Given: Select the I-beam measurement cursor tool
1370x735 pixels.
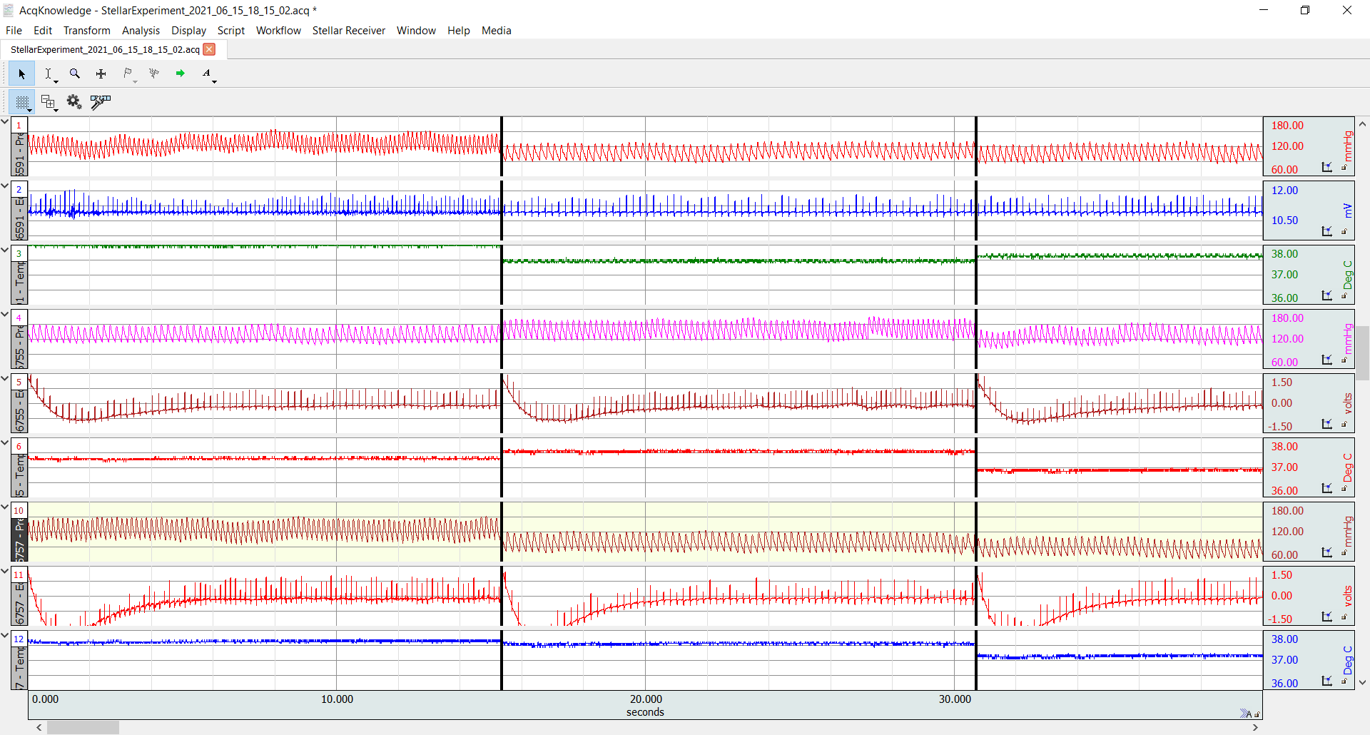Looking at the screenshot, I should (x=49, y=73).
